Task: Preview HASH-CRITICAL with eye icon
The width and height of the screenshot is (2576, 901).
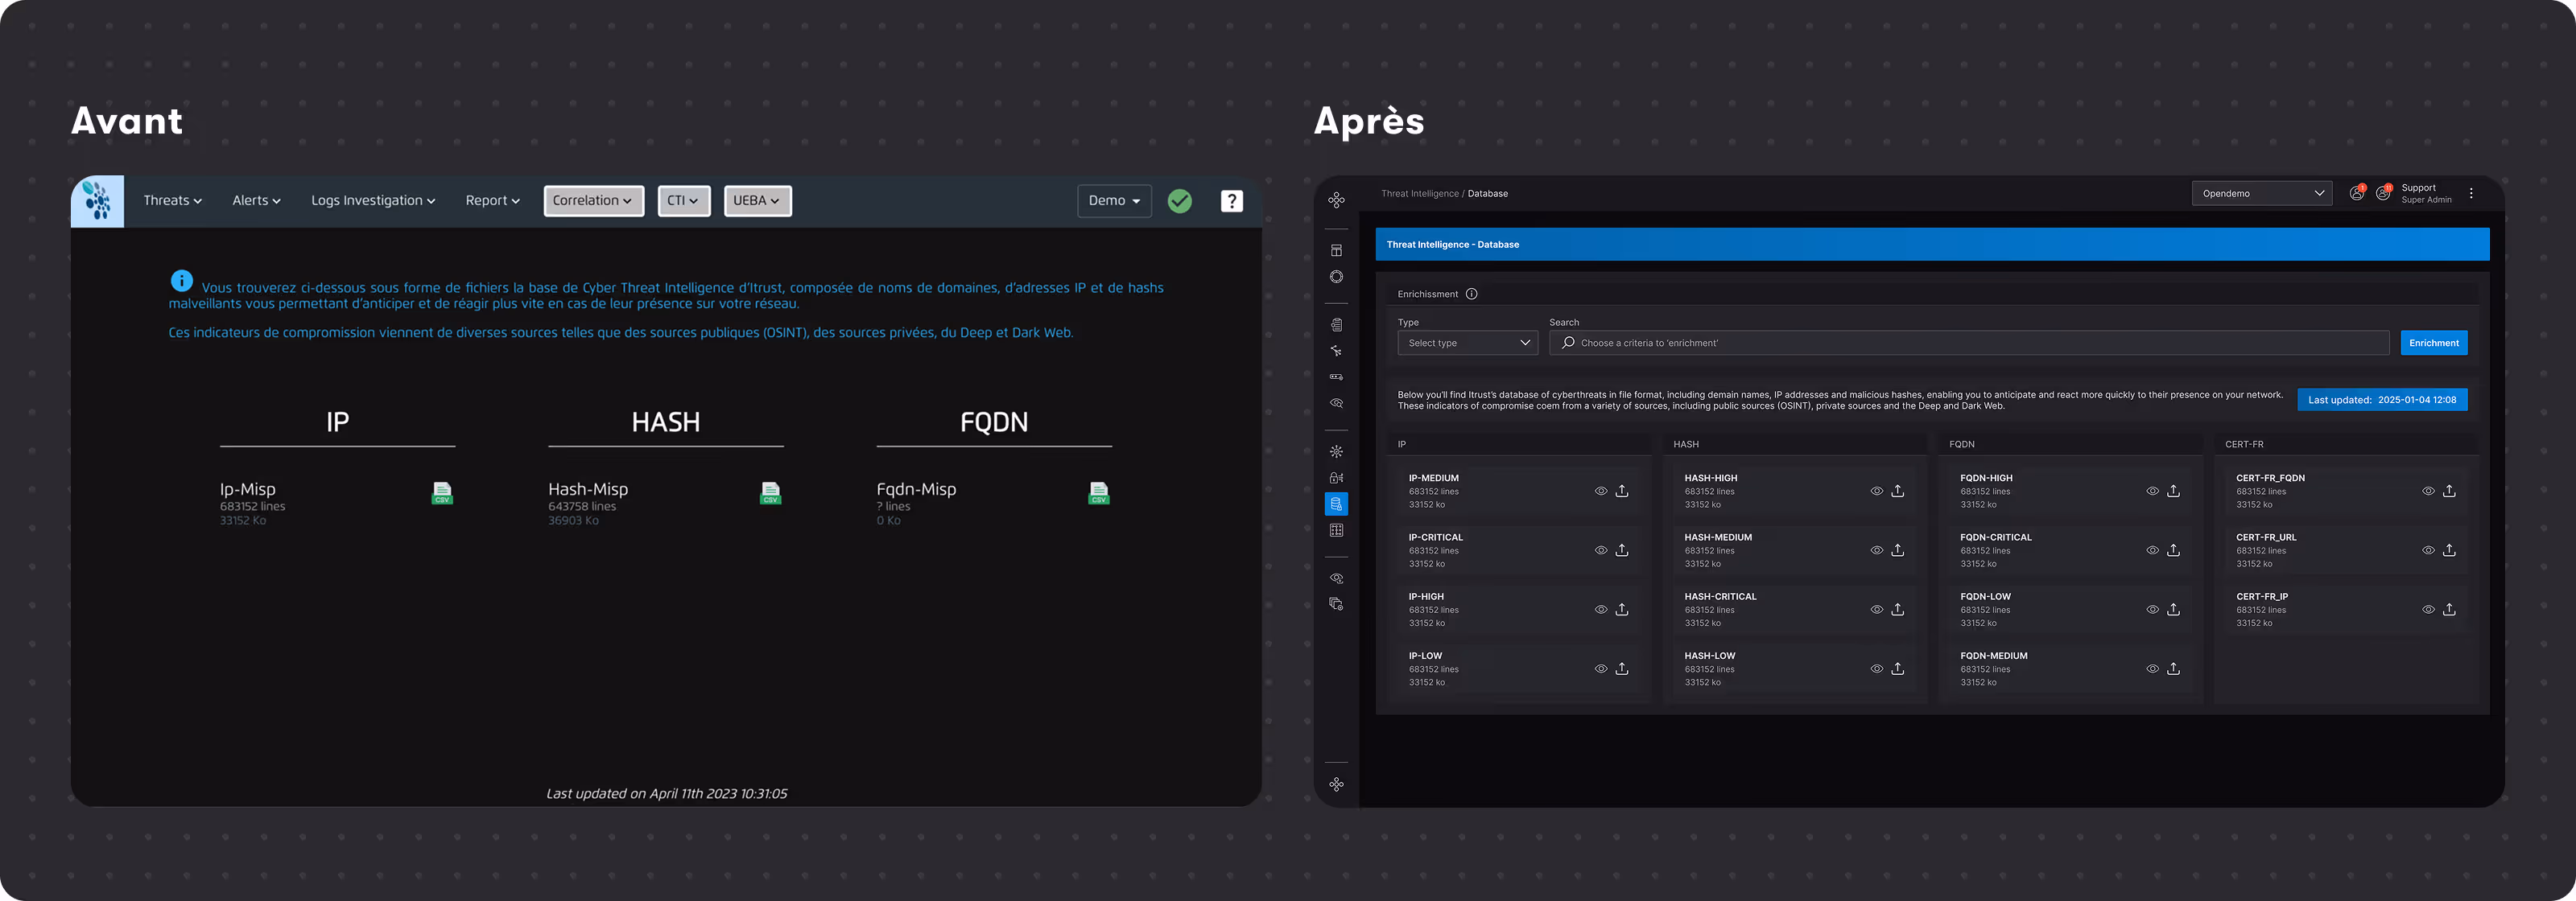Action: [x=1877, y=609]
